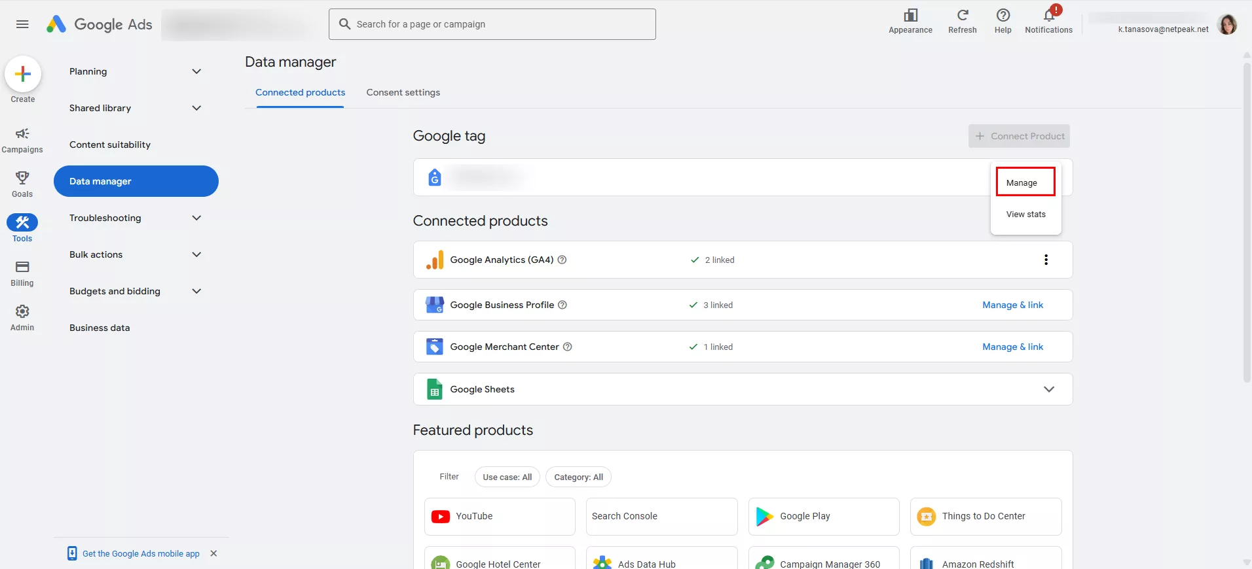Open Billing in the sidebar
Screen dimensions: 1252x569
click(x=22, y=273)
